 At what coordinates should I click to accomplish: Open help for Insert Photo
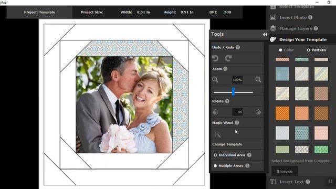[310, 17]
